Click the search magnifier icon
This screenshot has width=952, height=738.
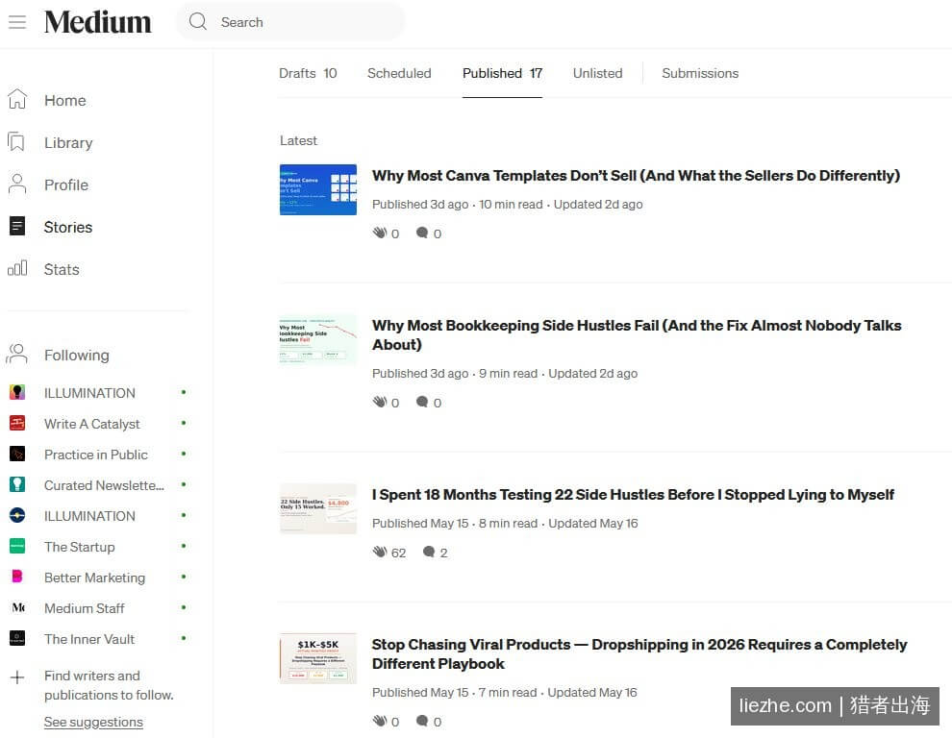coord(198,22)
